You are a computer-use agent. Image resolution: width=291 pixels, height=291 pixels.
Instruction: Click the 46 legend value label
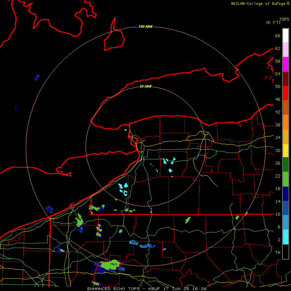click(278, 100)
